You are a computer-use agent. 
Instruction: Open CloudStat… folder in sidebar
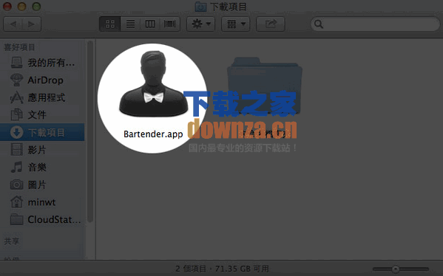click(x=42, y=219)
